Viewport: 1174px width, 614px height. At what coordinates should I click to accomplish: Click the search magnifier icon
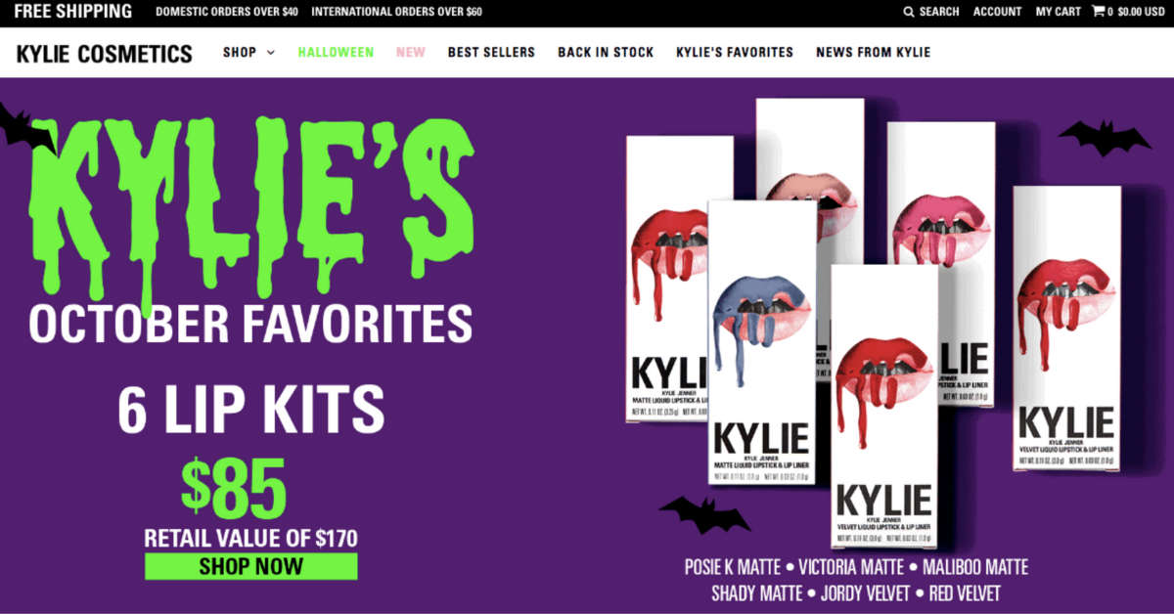[909, 12]
